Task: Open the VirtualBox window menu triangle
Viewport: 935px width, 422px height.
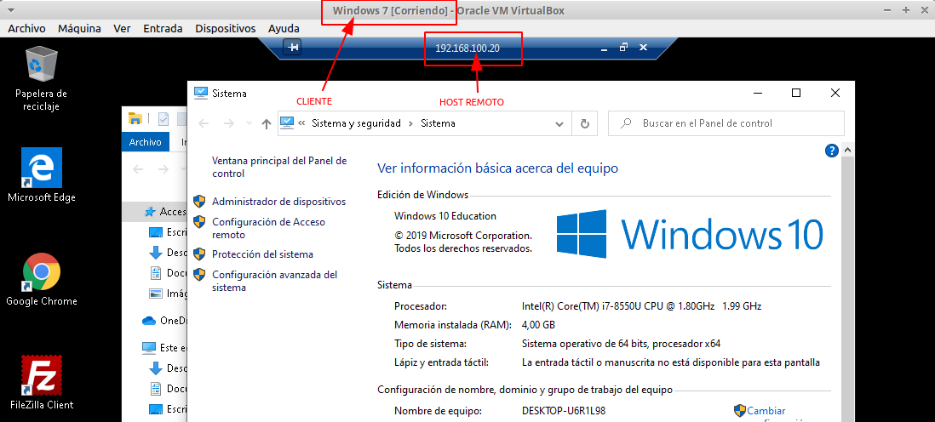Action: pyautogui.click(x=13, y=10)
